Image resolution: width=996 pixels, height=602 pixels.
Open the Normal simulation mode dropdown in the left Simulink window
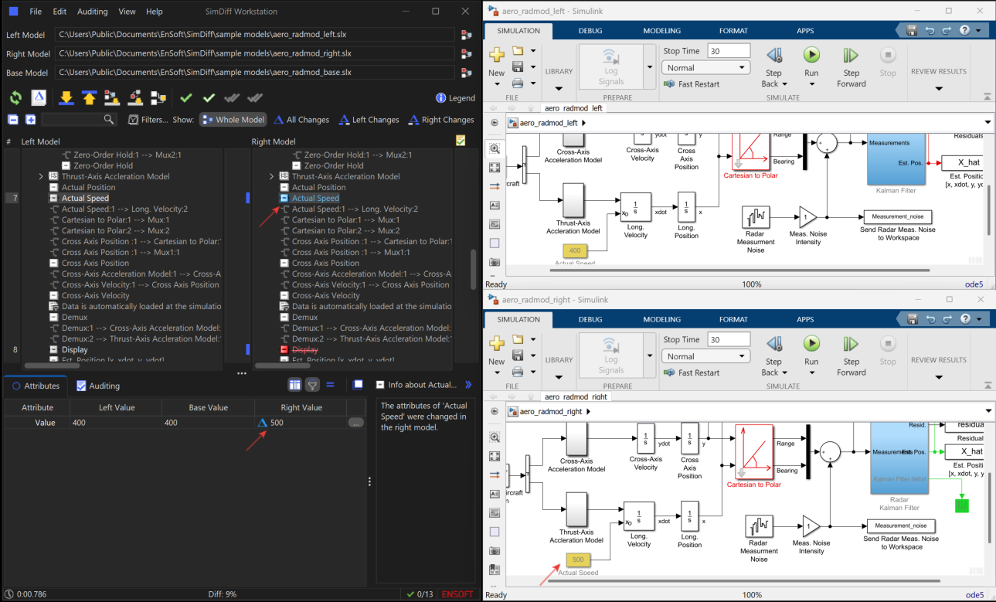(705, 68)
